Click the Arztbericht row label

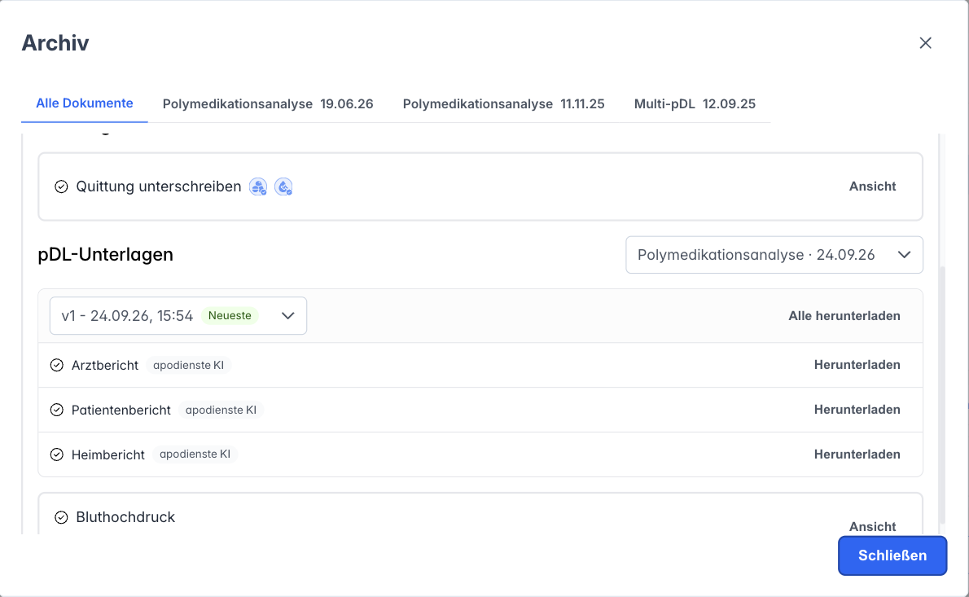coord(105,365)
